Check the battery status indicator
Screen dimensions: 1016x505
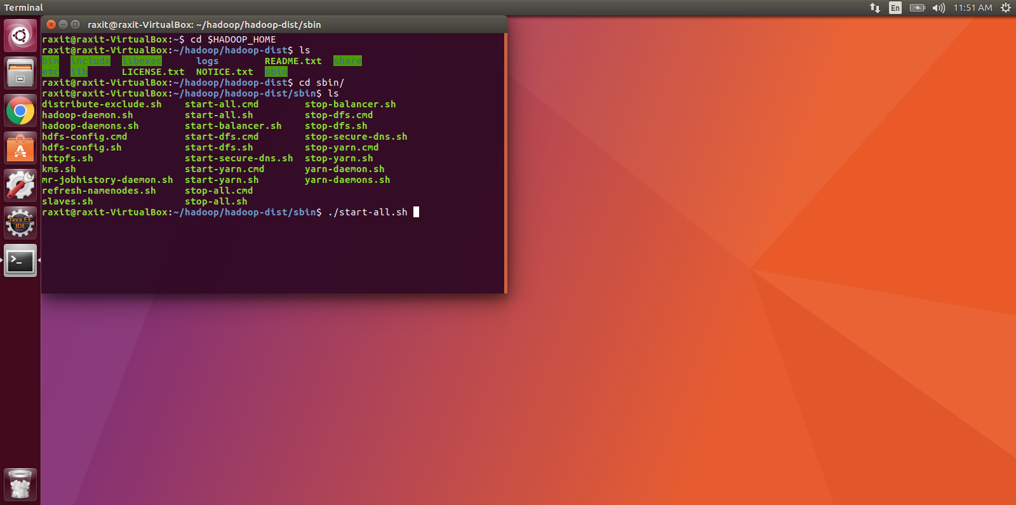tap(917, 8)
